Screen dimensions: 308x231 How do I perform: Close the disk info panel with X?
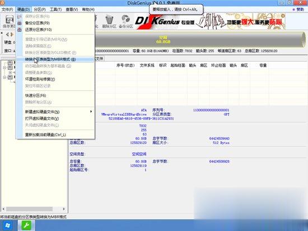(x=2, y=33)
